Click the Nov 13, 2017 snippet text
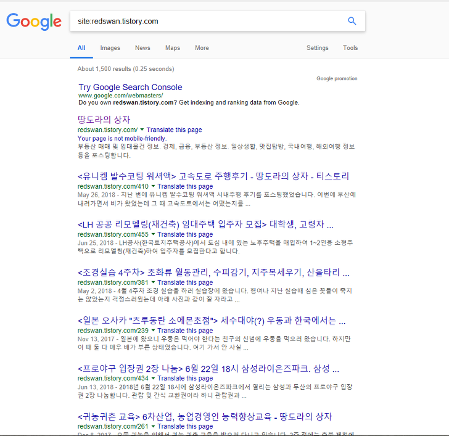This screenshot has width=449, height=436. (x=214, y=343)
